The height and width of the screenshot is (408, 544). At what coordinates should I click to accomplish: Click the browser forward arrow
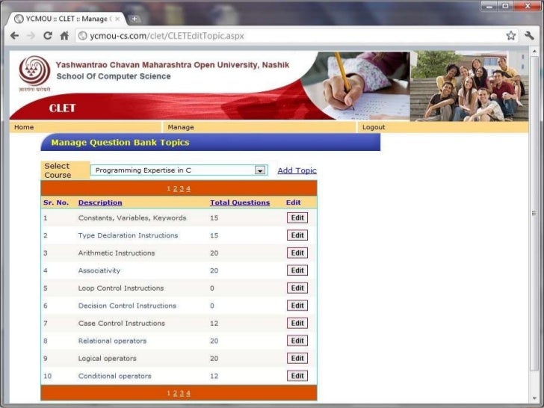coord(31,35)
